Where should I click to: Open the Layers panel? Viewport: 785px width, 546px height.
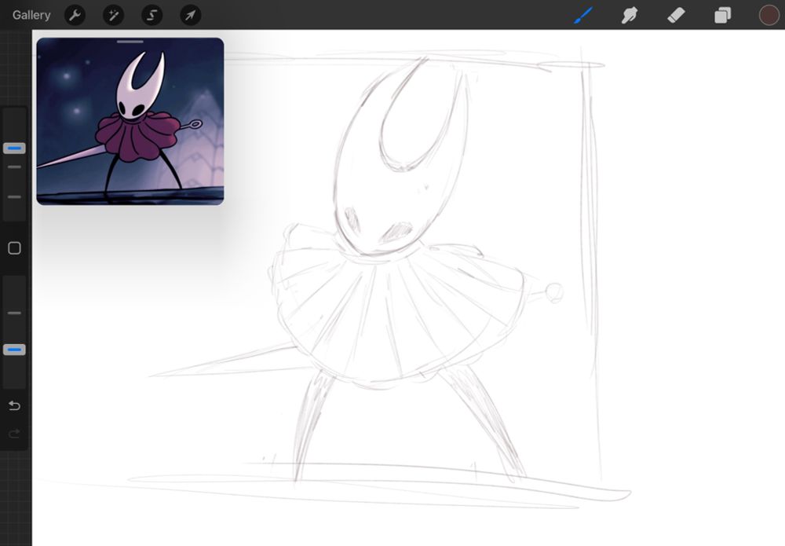click(x=722, y=15)
